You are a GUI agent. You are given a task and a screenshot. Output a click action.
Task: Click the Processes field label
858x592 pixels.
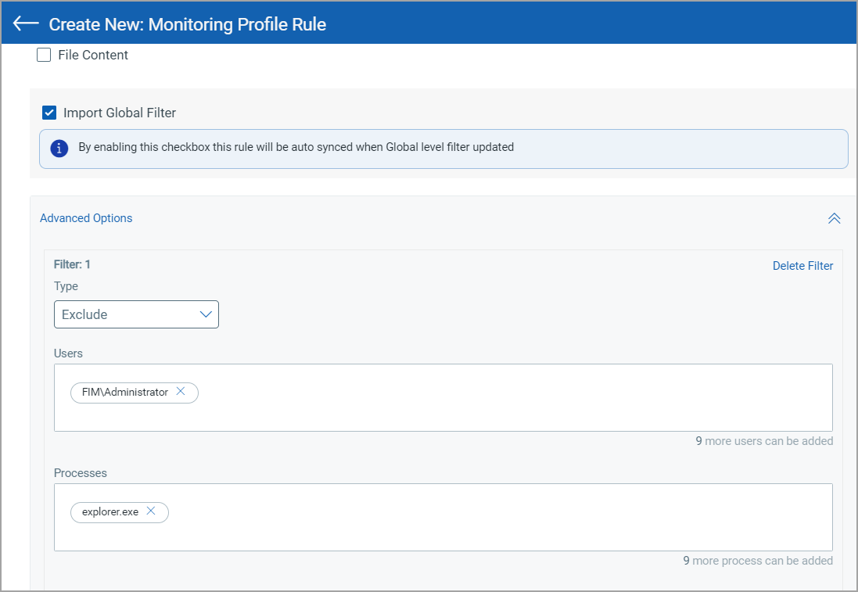click(80, 473)
